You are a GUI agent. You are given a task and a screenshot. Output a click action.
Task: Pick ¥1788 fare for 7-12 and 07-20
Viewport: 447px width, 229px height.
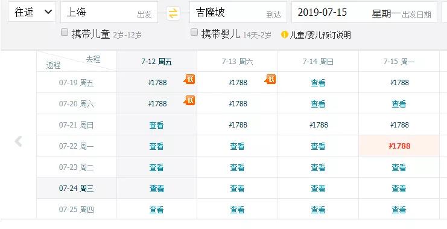[x=157, y=104]
